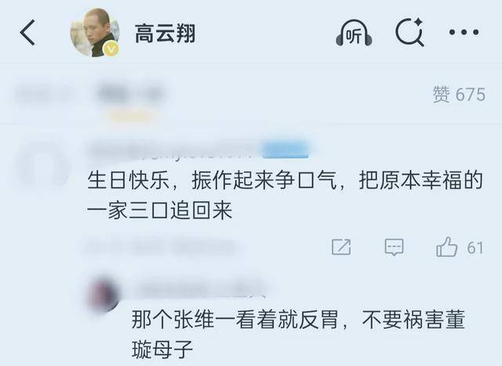Viewport: 502px width, 366px height.
Task: Open the AI search magnifier icon
Action: [410, 32]
